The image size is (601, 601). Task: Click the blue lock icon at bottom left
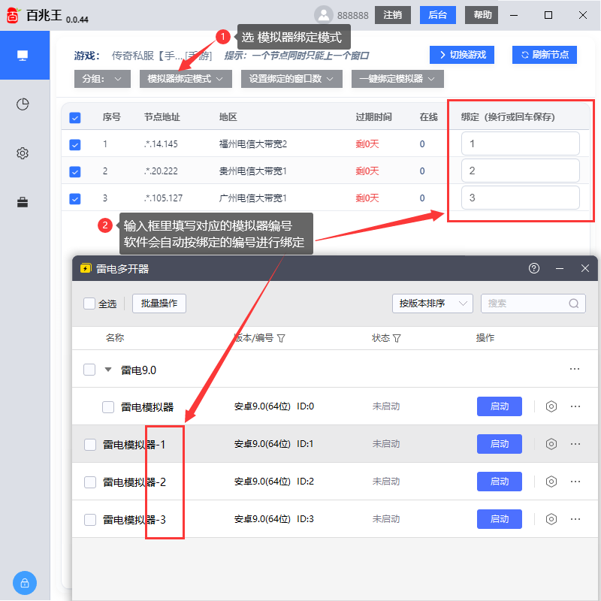coord(24,583)
